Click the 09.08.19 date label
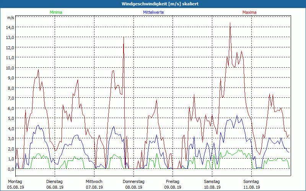The image size is (306, 191). tap(173, 187)
